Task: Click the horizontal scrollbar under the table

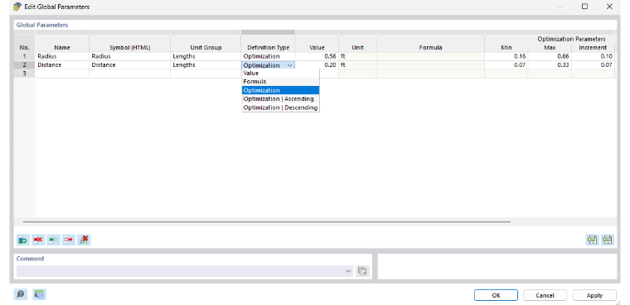Action: (266, 222)
